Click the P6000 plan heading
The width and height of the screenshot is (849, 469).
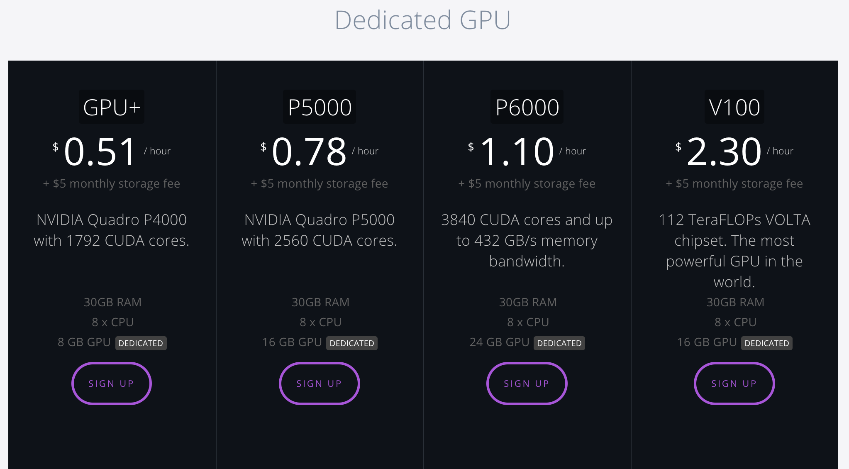point(527,107)
